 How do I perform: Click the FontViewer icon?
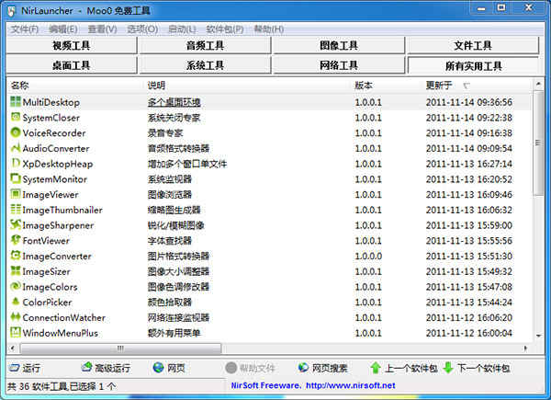coord(16,240)
